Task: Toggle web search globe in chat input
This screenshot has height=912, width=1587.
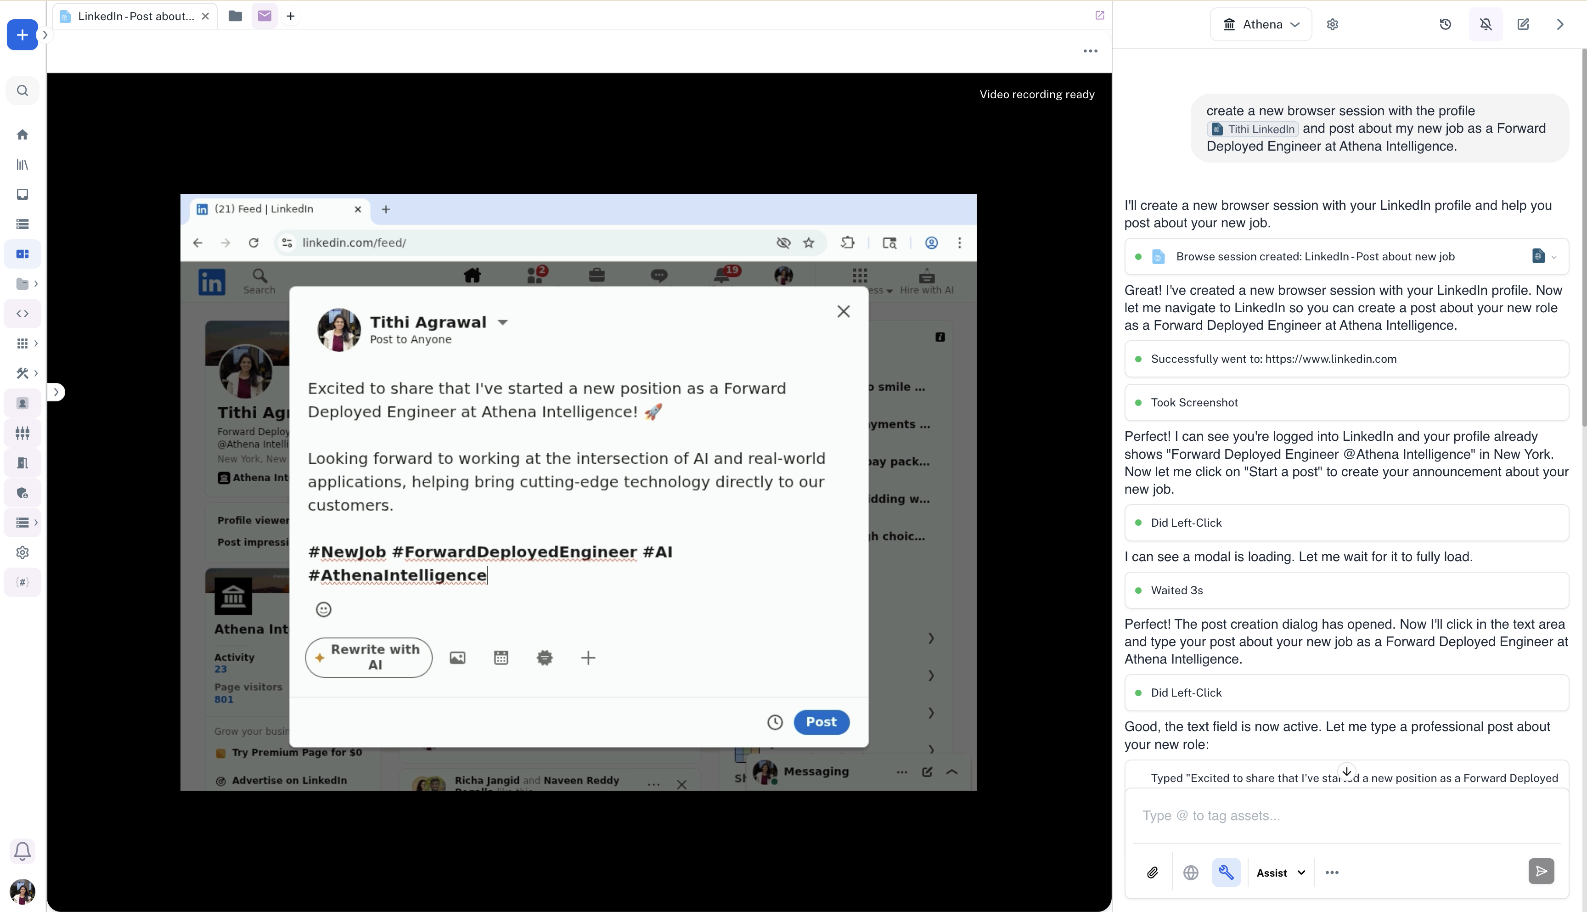Action: click(x=1191, y=873)
